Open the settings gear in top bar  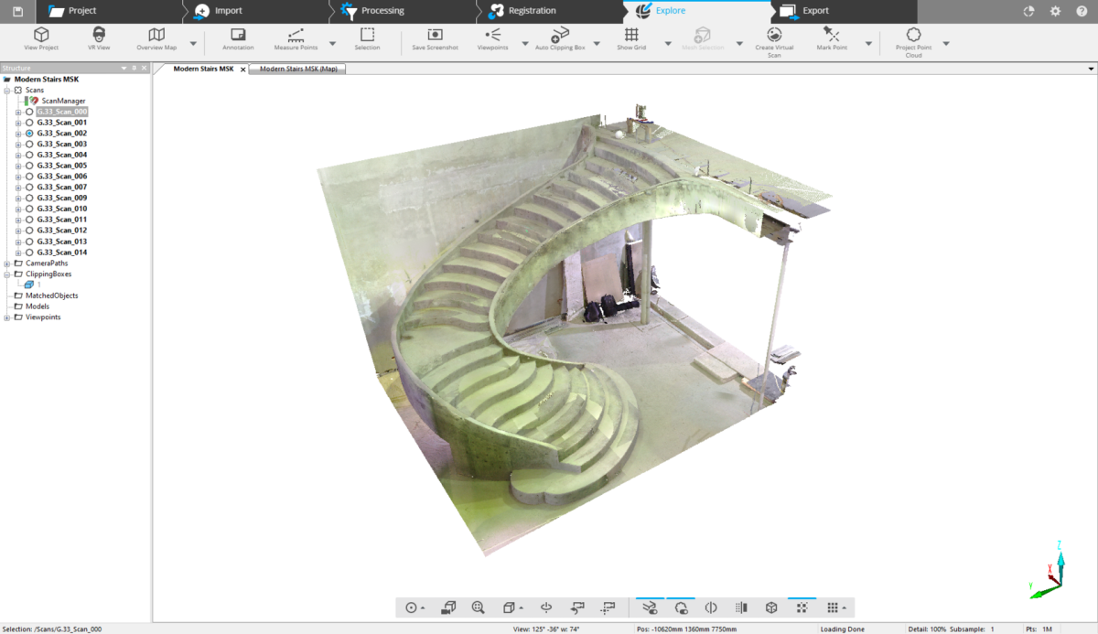(1055, 11)
